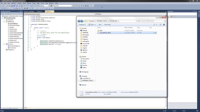The height and width of the screenshot is (112, 200).
Task: Collapse the static void Main() code block
Action: [31, 38]
